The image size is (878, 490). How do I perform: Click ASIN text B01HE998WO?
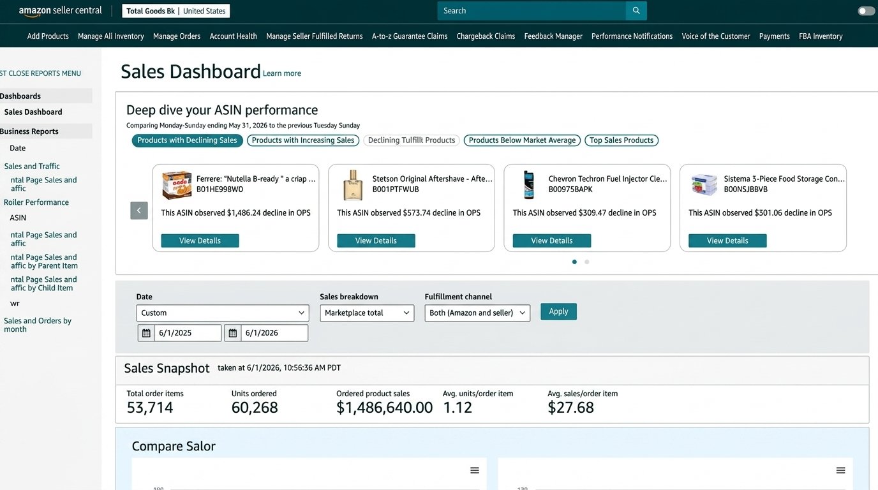[x=219, y=189]
